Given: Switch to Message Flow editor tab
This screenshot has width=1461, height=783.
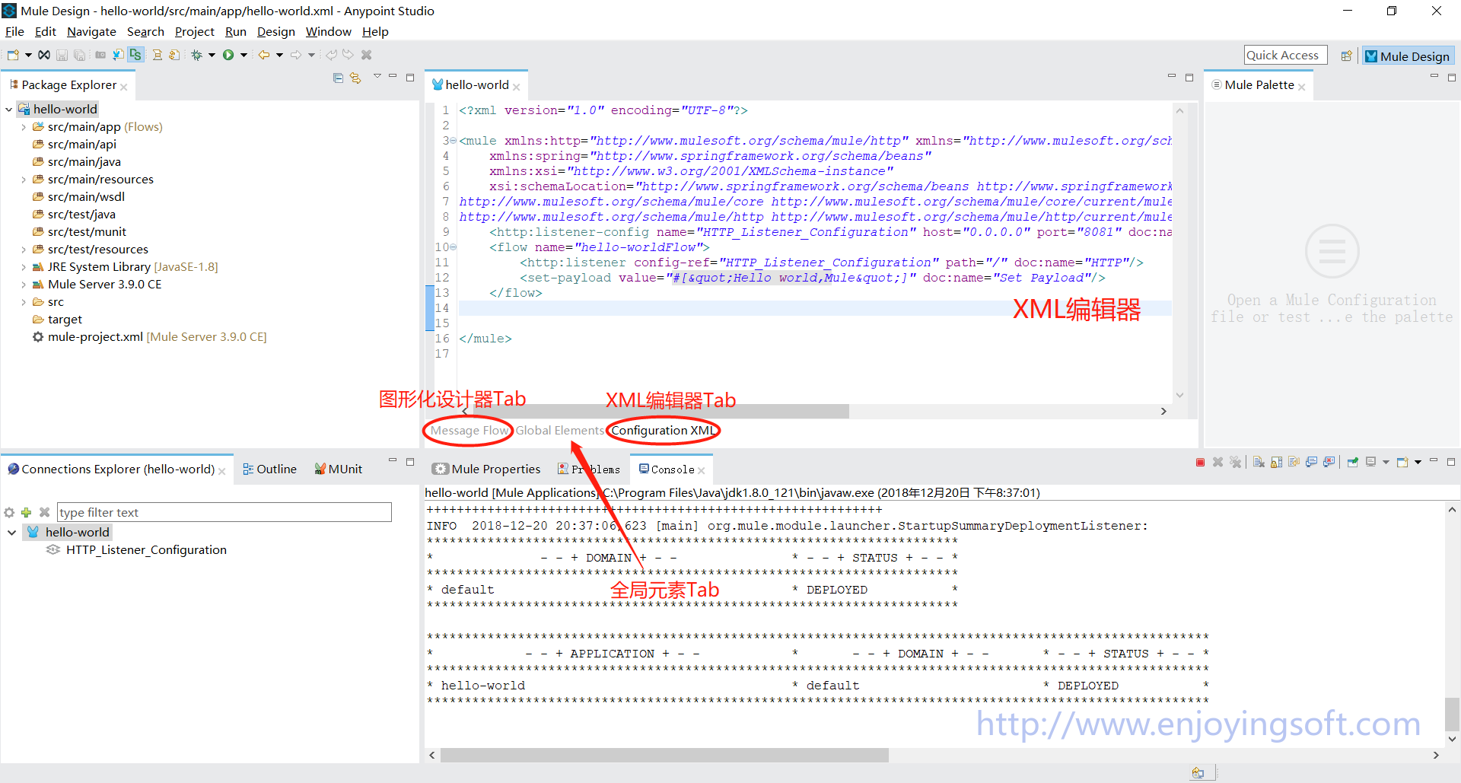Looking at the screenshot, I should click(469, 430).
